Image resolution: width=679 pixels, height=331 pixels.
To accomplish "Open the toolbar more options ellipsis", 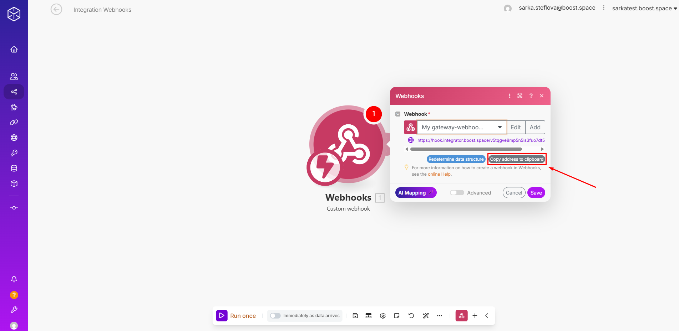I will (x=440, y=316).
